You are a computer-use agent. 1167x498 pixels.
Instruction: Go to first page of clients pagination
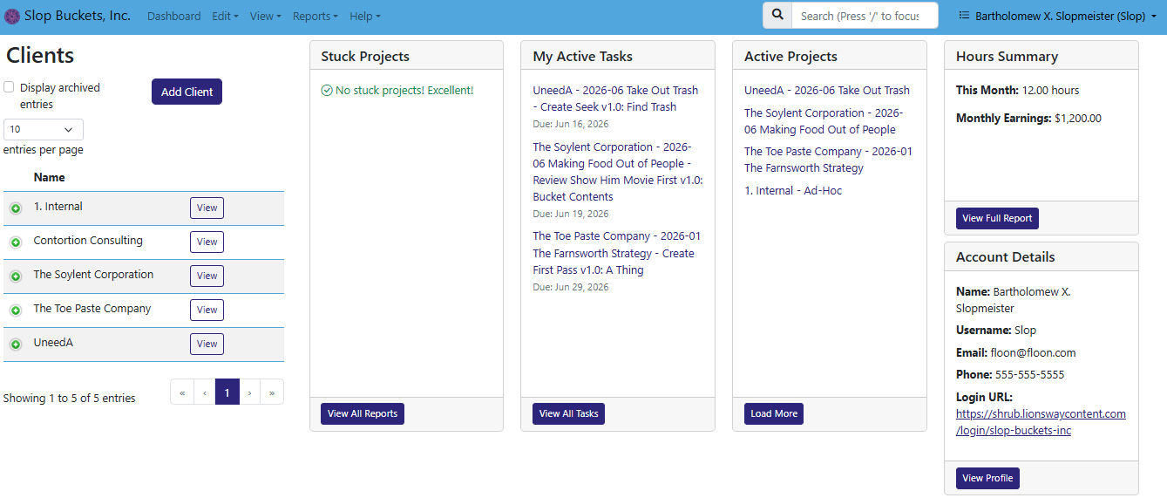[x=182, y=392]
